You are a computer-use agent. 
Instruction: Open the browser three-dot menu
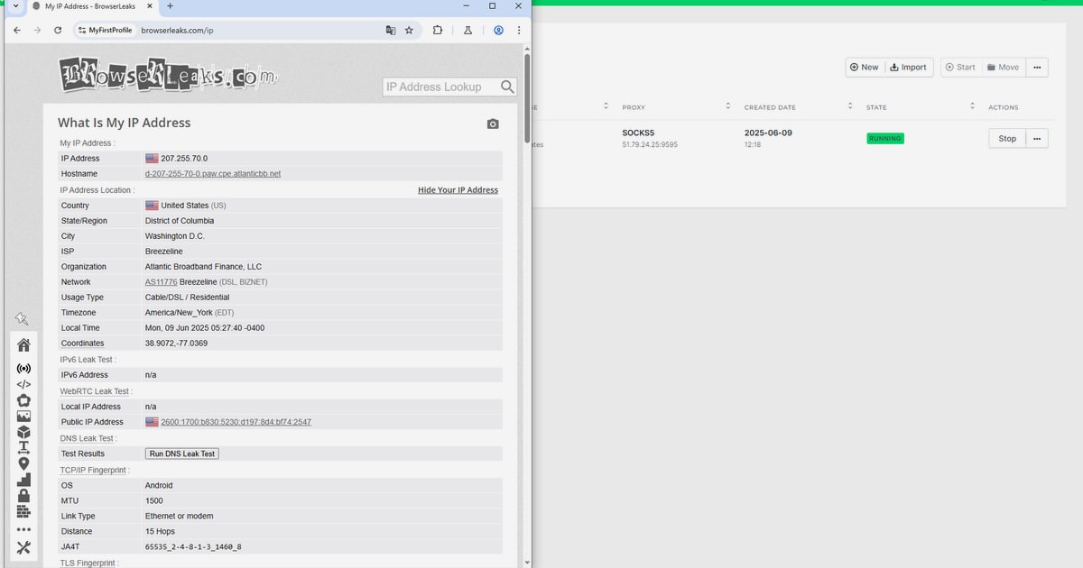coord(519,30)
